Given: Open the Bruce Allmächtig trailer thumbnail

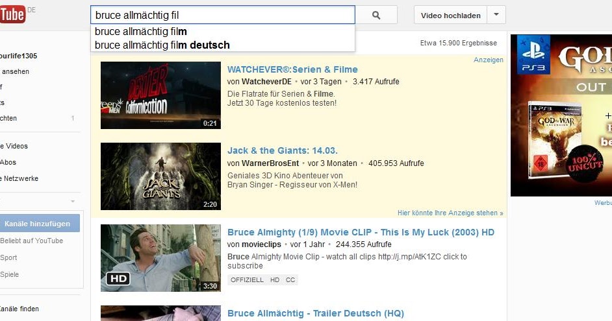Looking at the screenshot, I should pyautogui.click(x=161, y=313).
